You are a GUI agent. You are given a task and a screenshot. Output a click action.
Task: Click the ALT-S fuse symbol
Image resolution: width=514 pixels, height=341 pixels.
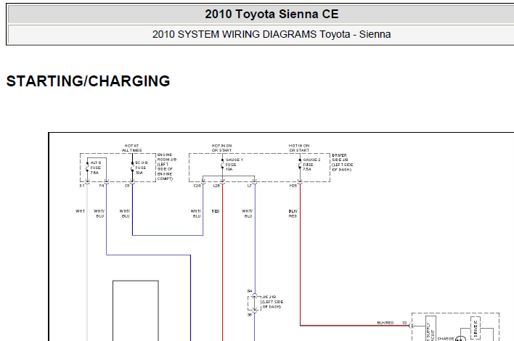pos(87,168)
